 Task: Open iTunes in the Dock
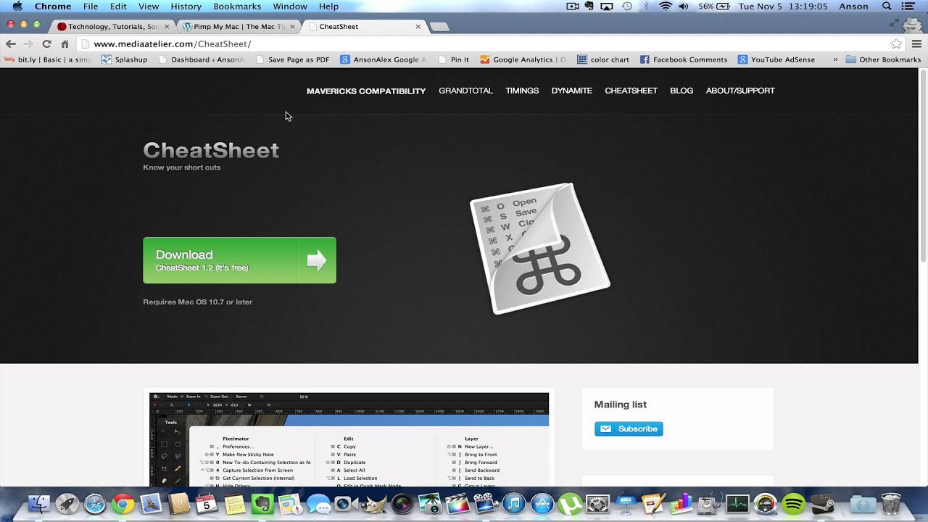click(513, 504)
